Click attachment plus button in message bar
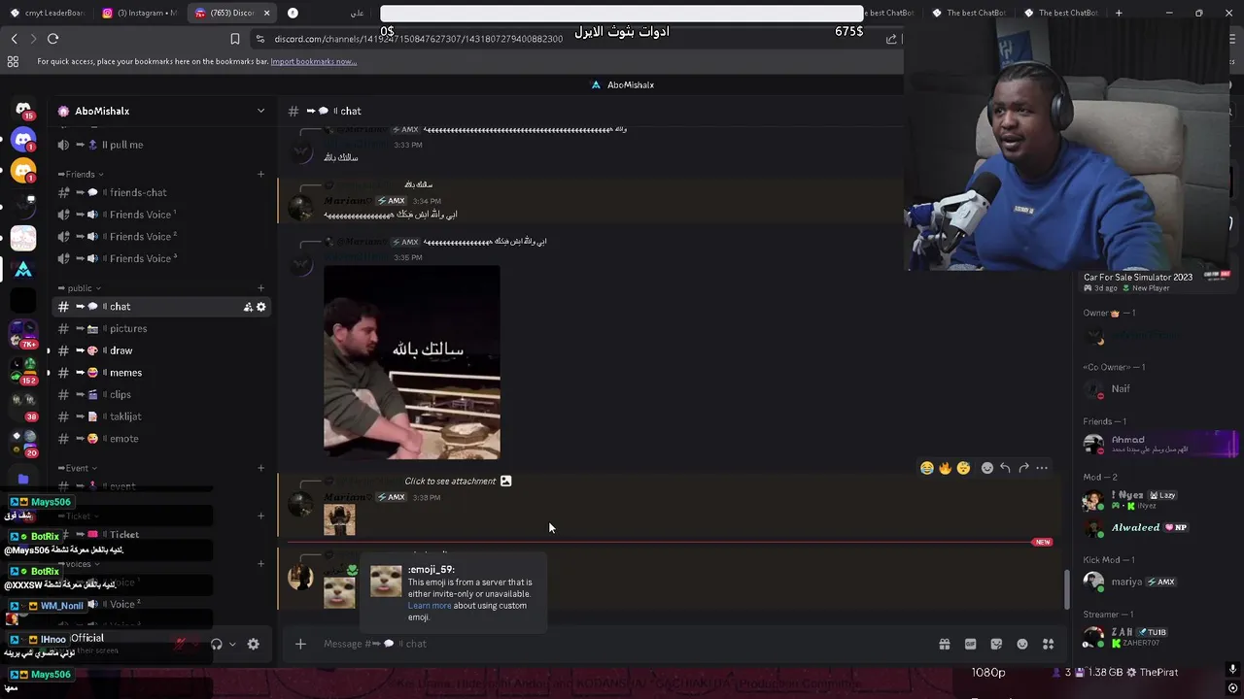This screenshot has height=699, width=1244. pyautogui.click(x=300, y=644)
